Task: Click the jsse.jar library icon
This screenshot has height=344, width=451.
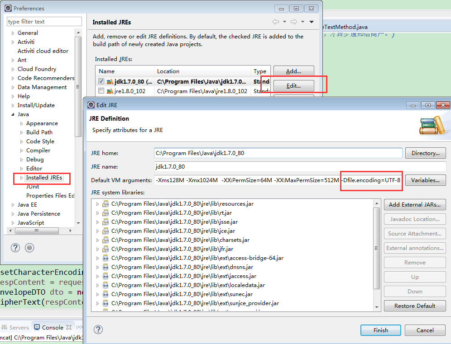Action: click(106, 222)
